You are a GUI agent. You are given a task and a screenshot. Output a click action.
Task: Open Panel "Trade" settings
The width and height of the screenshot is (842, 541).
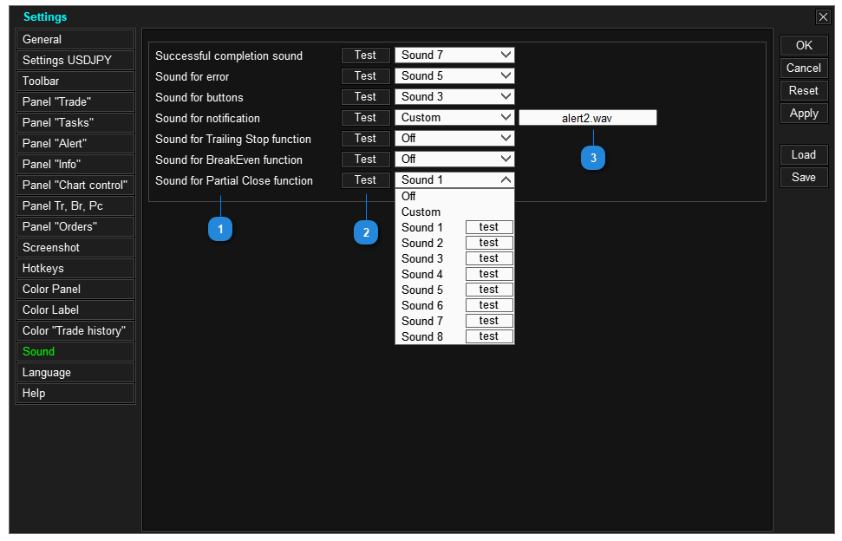[75, 102]
